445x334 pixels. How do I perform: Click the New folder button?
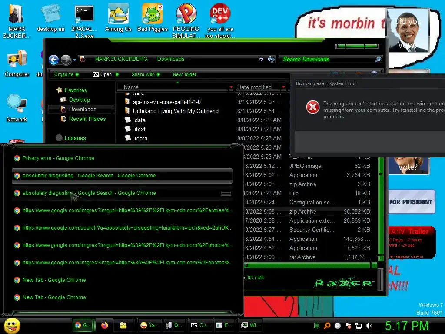[184, 74]
